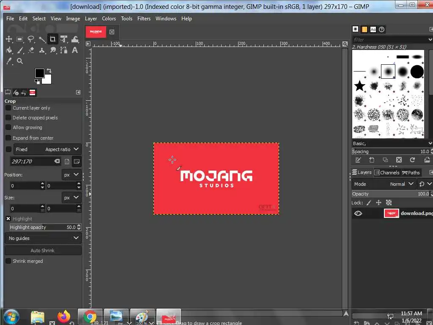
Task: Open the brush preset Basic dropdown
Action: point(392,143)
